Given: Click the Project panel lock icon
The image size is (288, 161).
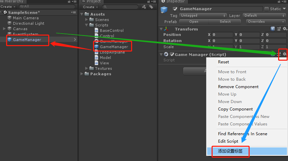Looking at the screenshot, I should (x=149, y=1).
